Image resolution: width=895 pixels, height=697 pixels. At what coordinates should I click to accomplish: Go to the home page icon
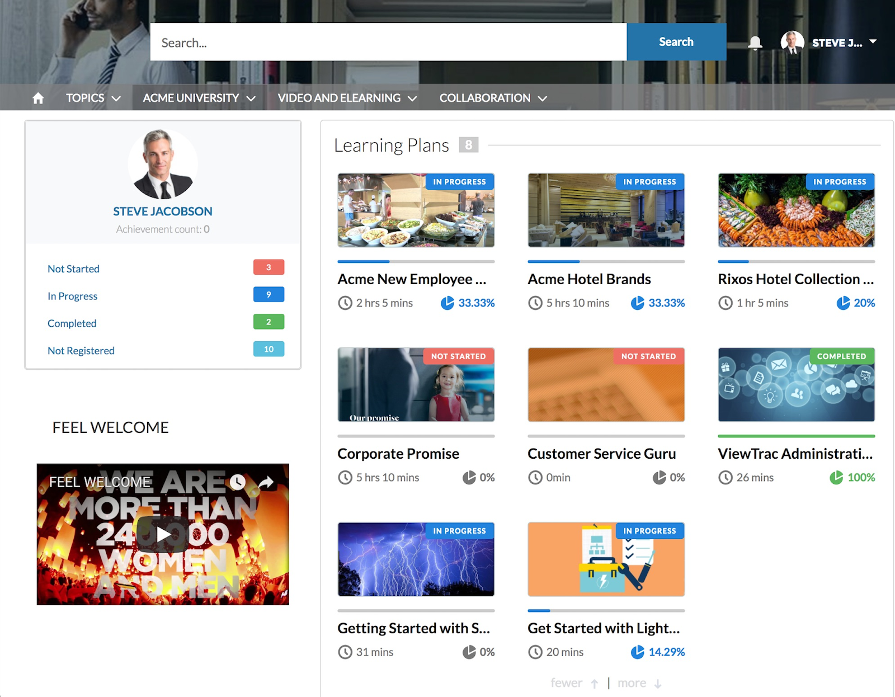[x=38, y=98]
